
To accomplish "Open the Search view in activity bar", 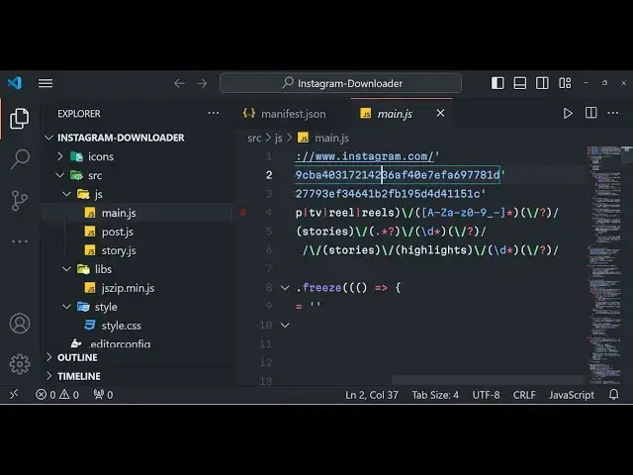I will pyautogui.click(x=20, y=158).
